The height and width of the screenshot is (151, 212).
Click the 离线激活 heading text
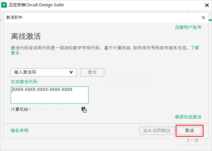[x=26, y=36]
